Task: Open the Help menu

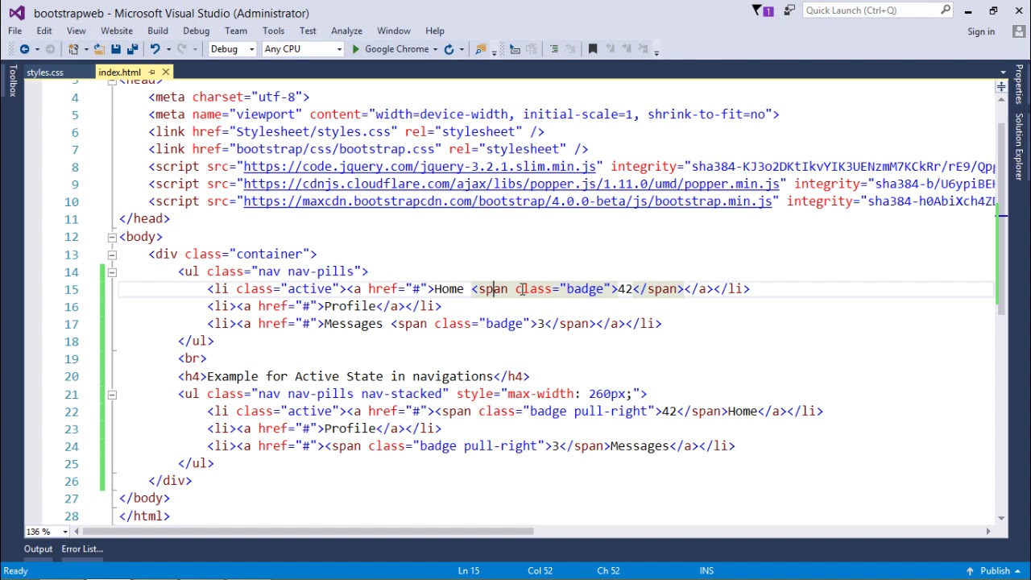Action: 435,31
